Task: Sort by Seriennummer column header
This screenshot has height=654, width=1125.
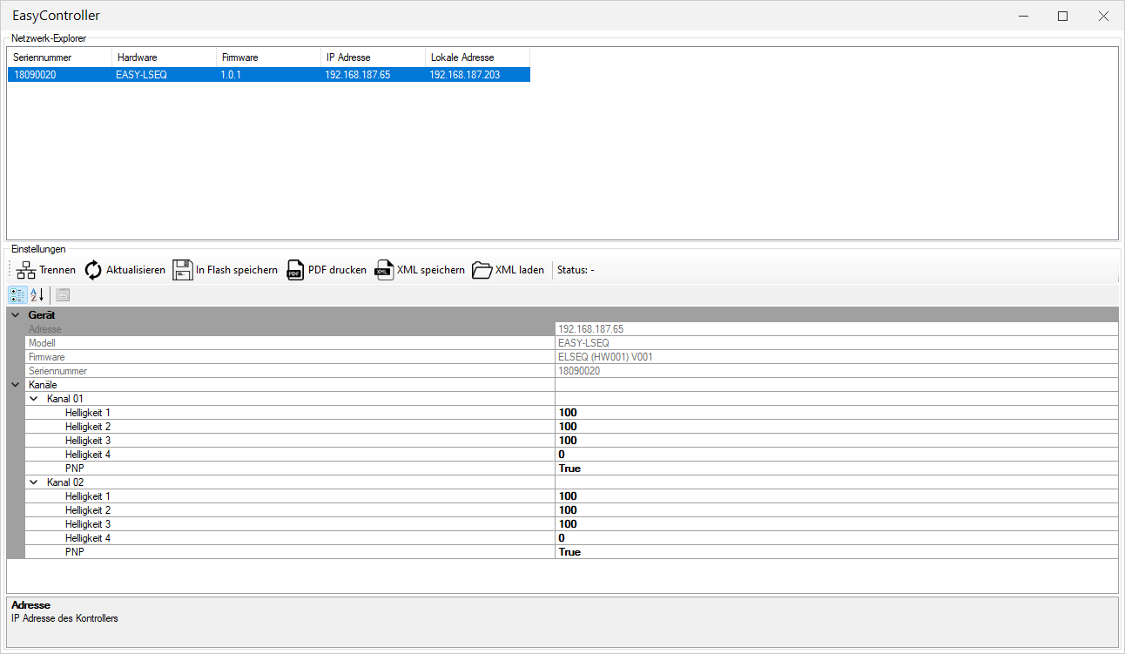Action: tap(59, 57)
